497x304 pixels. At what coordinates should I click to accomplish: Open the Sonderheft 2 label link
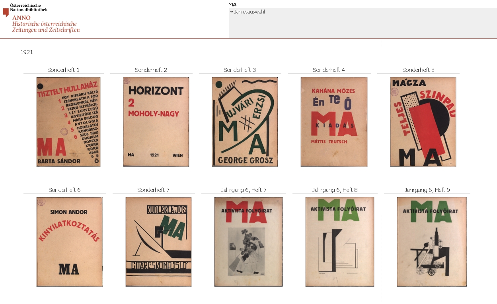[x=151, y=70]
